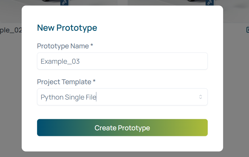Open the prototype labeled "ple_02" behind dialog
This screenshot has width=249, height=157.
pyautogui.click(x=11, y=30)
